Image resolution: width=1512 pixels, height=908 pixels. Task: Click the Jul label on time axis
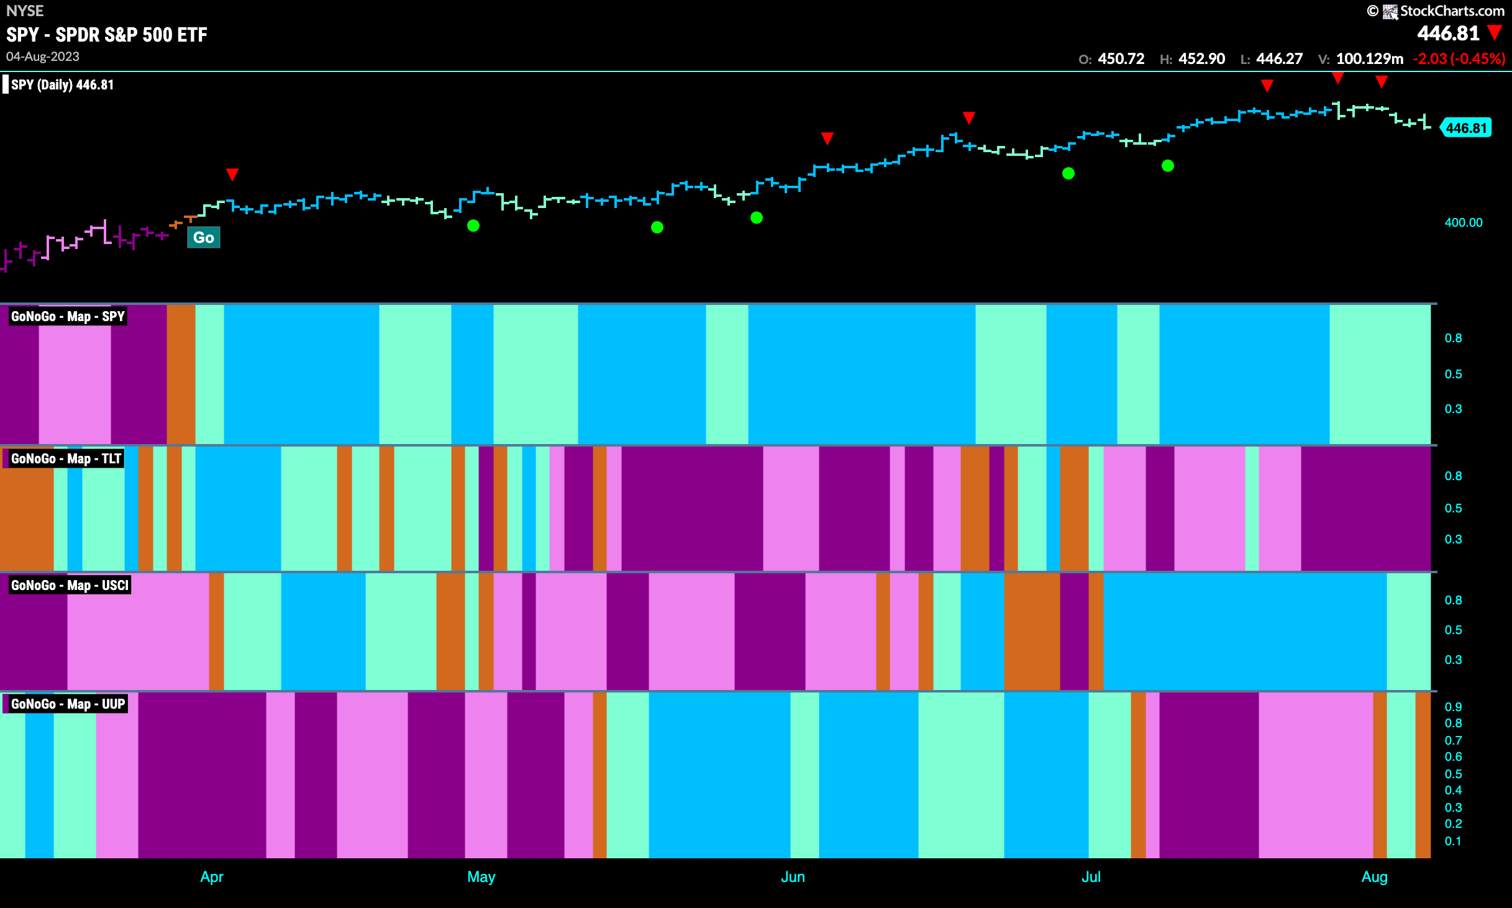click(x=1091, y=877)
